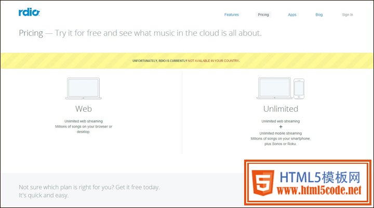Go to the Apps page
Image resolution: width=374 pixels, height=208 pixels.
pyautogui.click(x=292, y=15)
